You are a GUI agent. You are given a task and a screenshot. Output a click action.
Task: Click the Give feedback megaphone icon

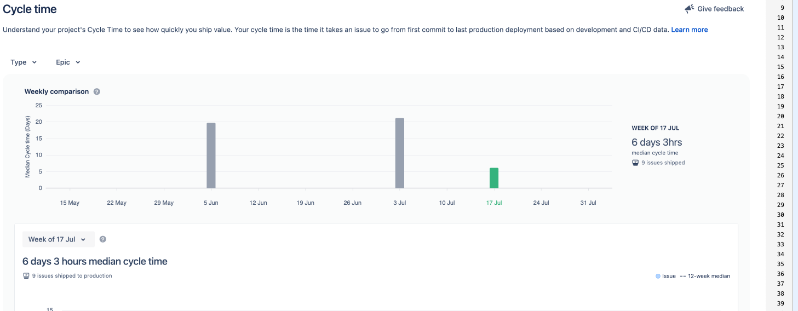[690, 9]
